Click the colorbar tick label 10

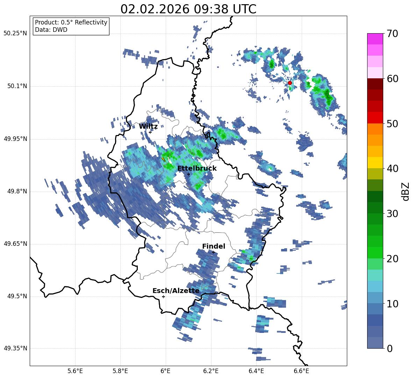(393, 304)
